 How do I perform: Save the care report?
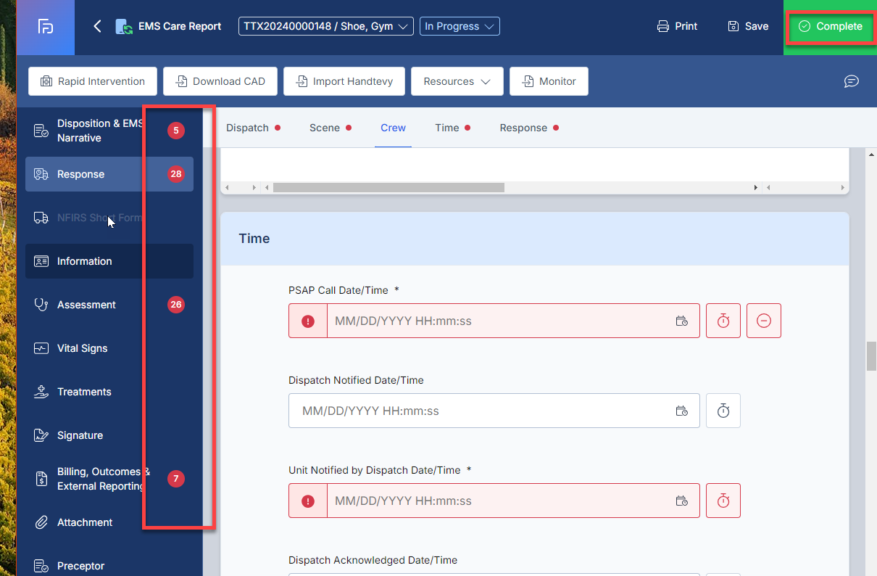click(748, 26)
